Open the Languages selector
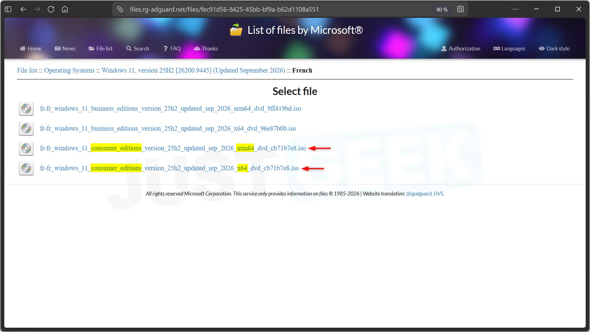The height and width of the screenshot is (332, 590). [x=509, y=49]
